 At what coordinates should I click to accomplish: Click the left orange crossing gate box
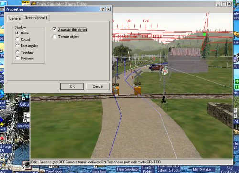click(115, 91)
